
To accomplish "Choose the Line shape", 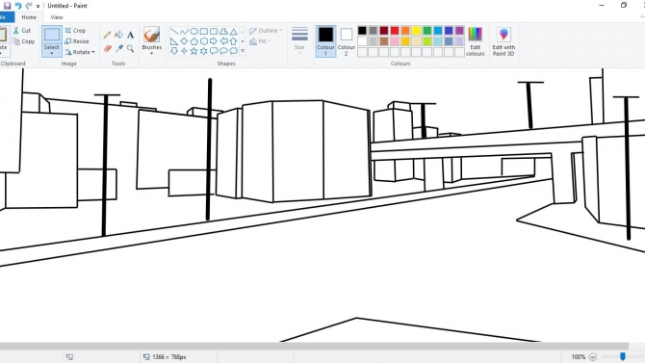I will pyautogui.click(x=174, y=31).
